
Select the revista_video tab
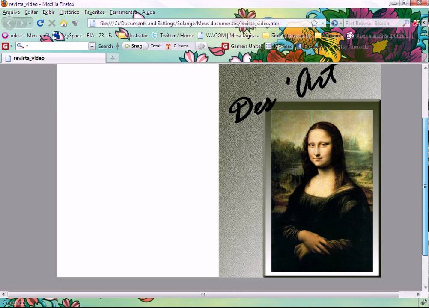coord(54,58)
